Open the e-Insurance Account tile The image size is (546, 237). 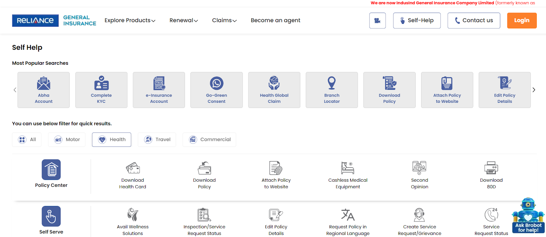point(159,90)
